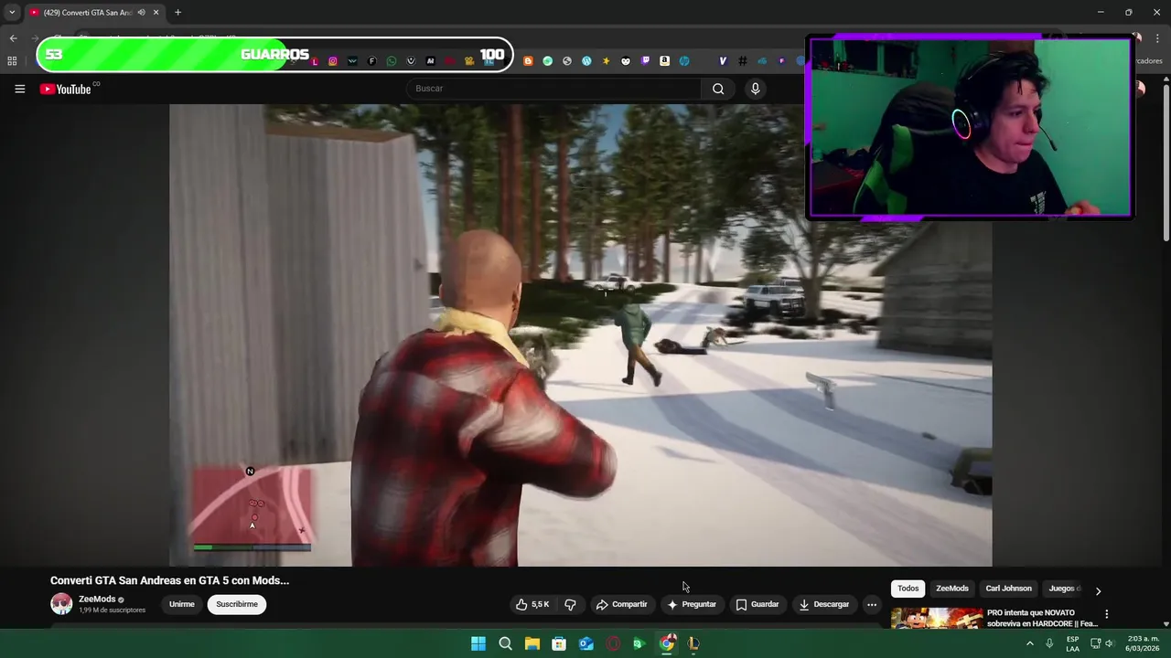Open the yellow star bookmark

606,61
